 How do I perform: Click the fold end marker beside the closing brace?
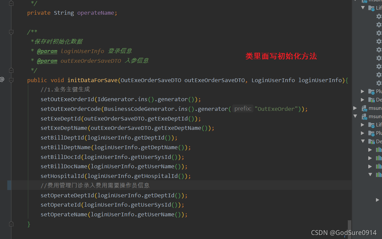11,224
